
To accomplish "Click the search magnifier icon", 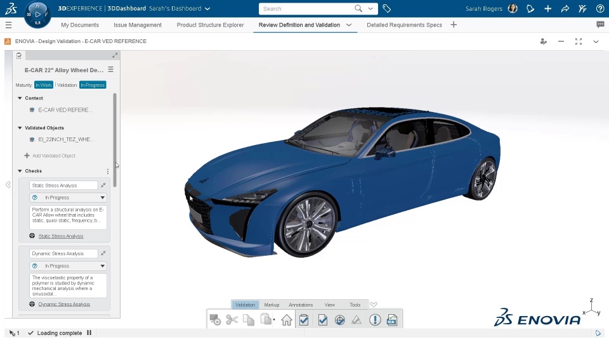I will click(358, 8).
